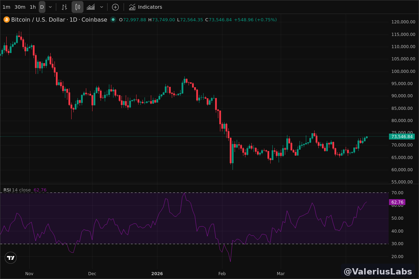Screen dimensions: 419x279
Task: Expand the chart style dropdown arrow
Action: [102, 7]
